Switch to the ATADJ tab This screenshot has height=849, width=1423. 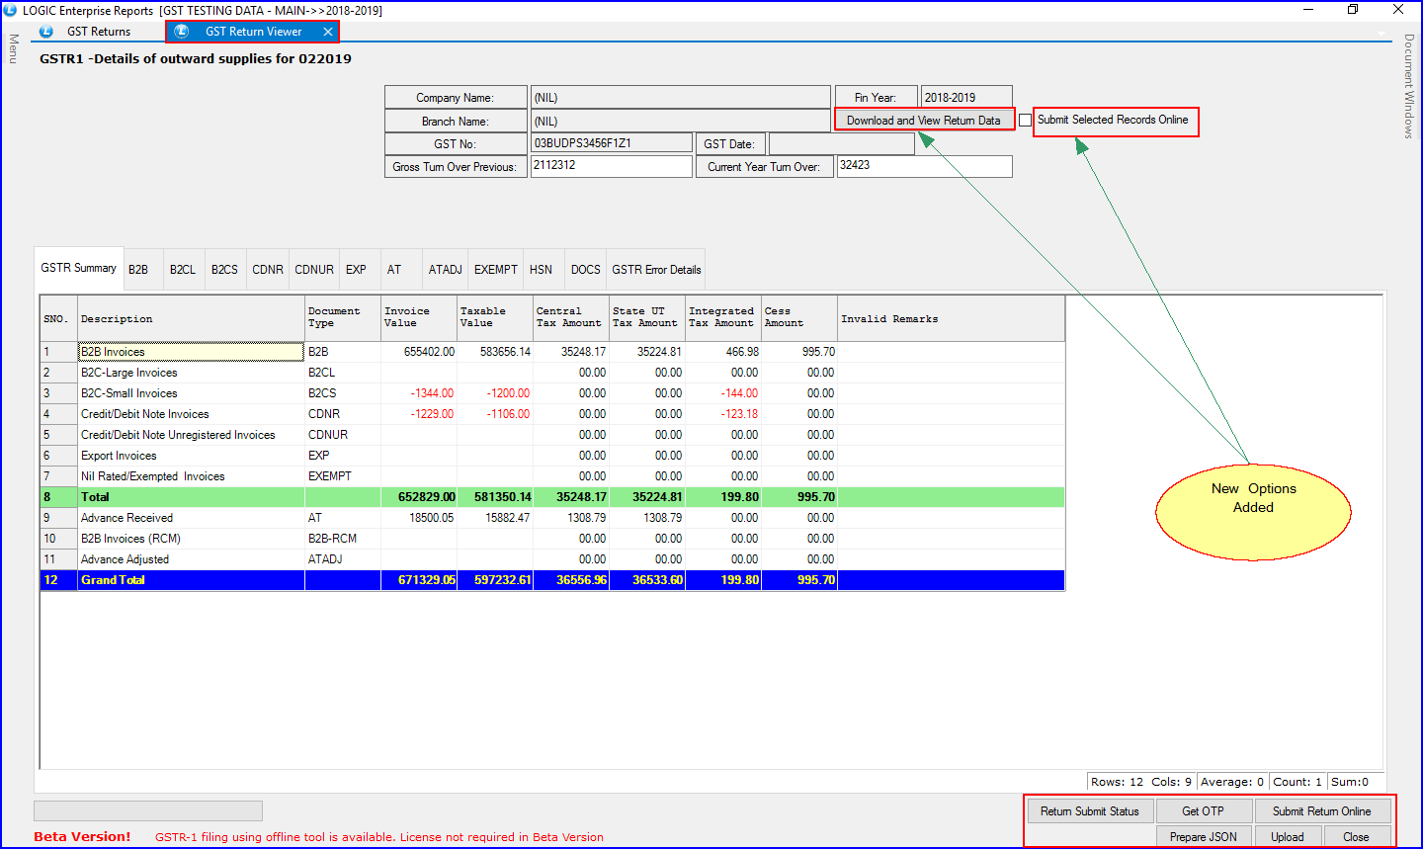click(445, 270)
